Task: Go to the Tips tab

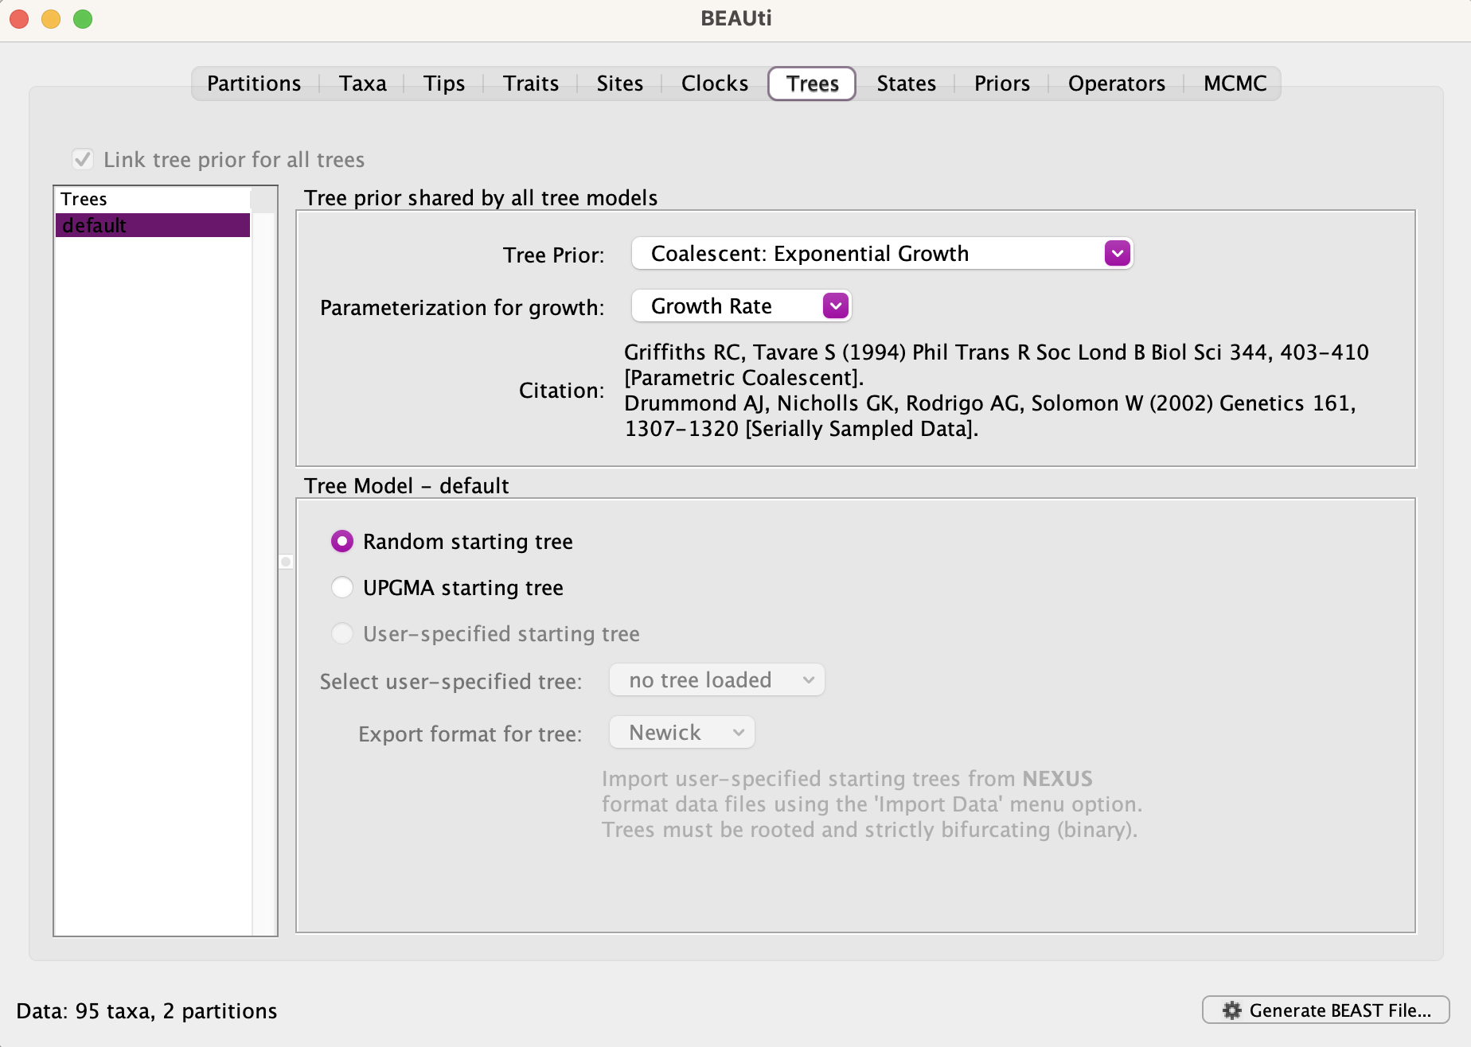Action: [443, 84]
